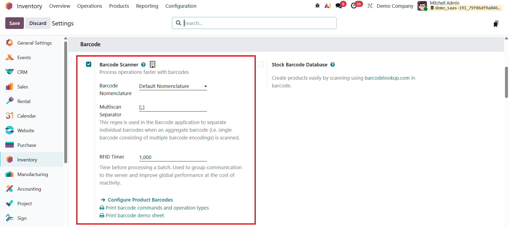Click the RFID Timer field

173,157
